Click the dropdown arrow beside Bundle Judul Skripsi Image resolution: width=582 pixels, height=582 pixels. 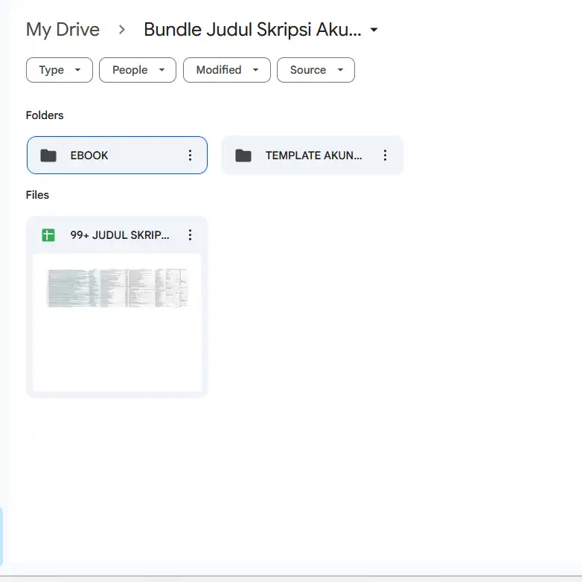point(374,30)
